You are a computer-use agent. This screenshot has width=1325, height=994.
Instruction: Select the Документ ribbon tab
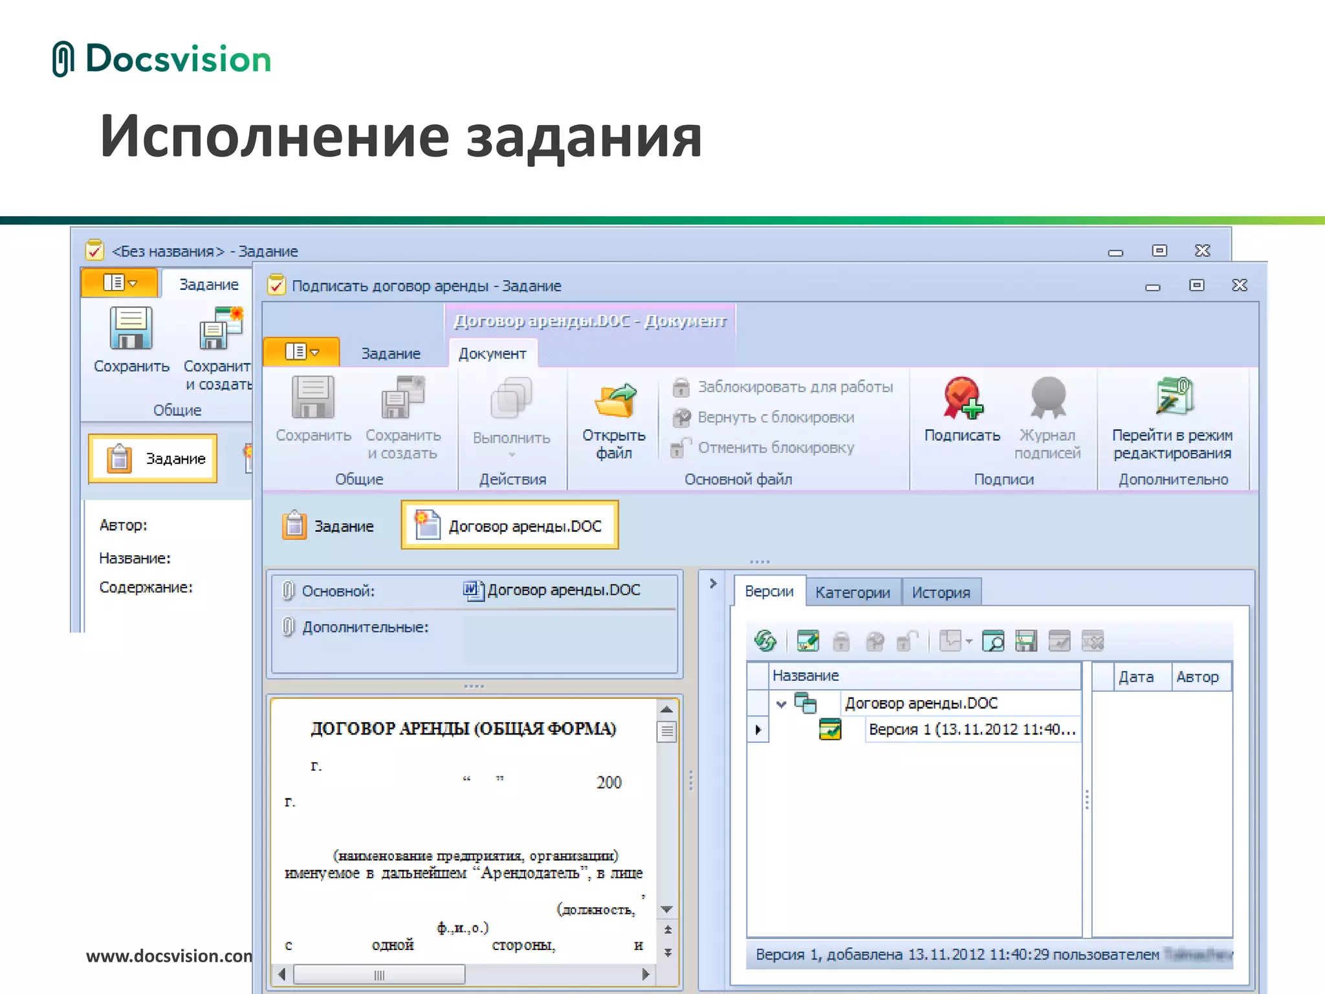pos(492,353)
